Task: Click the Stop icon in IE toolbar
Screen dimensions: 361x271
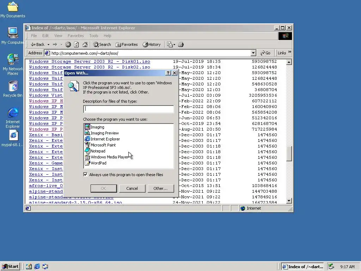Action: click(x=68, y=44)
